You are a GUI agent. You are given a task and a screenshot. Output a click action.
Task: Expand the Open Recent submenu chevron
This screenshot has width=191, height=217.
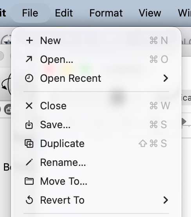tap(166, 78)
